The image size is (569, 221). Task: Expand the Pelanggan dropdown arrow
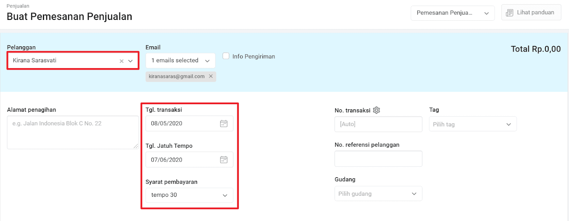(131, 61)
